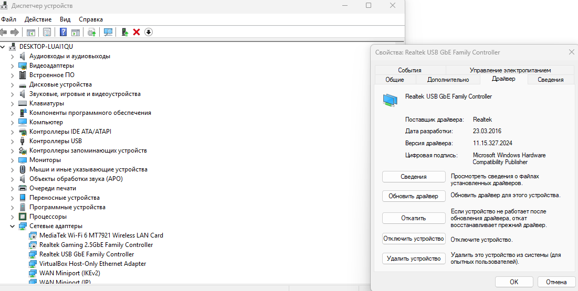Click the Help question mark toolbar icon

[63, 32]
